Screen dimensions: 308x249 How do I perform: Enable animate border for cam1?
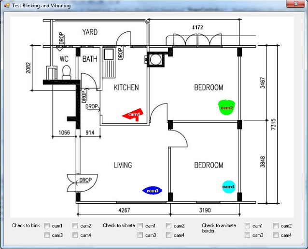pos(247,226)
